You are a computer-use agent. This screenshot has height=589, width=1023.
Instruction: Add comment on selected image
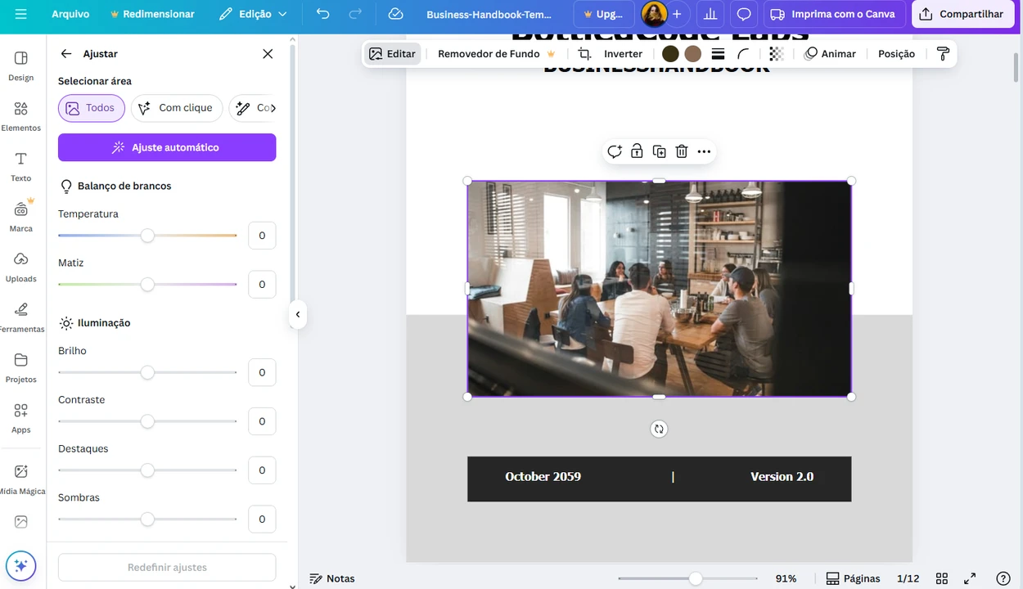(615, 151)
